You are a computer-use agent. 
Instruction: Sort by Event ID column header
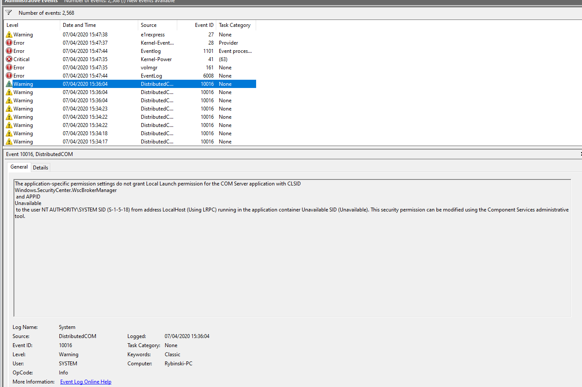196,25
